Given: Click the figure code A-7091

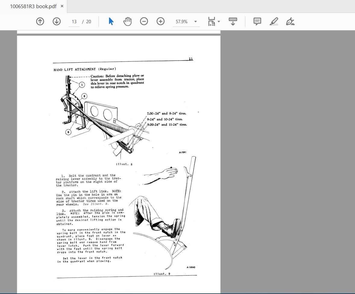Looking at the screenshot, I should click(183, 152).
